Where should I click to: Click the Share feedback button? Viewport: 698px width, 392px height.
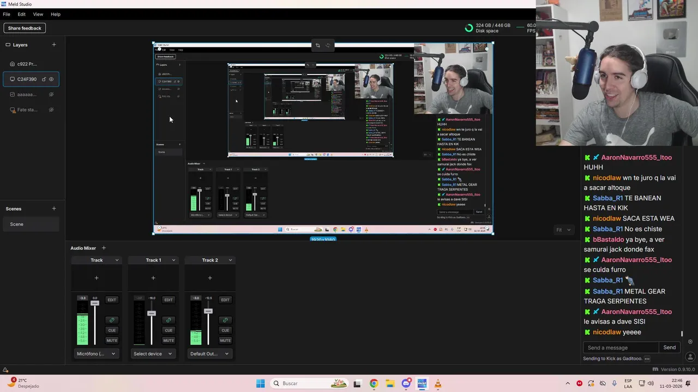tap(25, 28)
